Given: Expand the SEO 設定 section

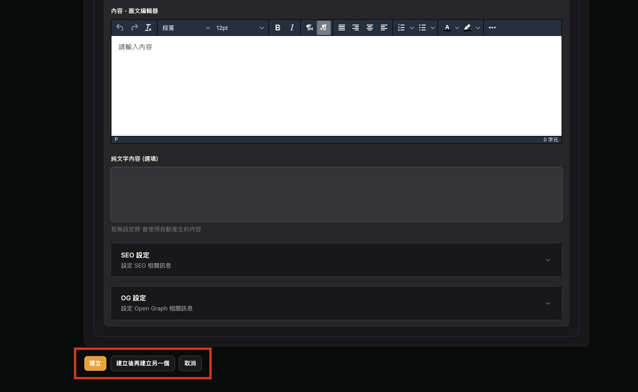Looking at the screenshot, I should [x=336, y=260].
